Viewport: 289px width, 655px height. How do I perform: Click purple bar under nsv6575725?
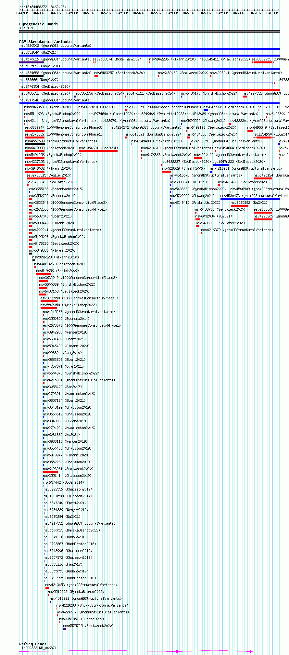click(65, 629)
